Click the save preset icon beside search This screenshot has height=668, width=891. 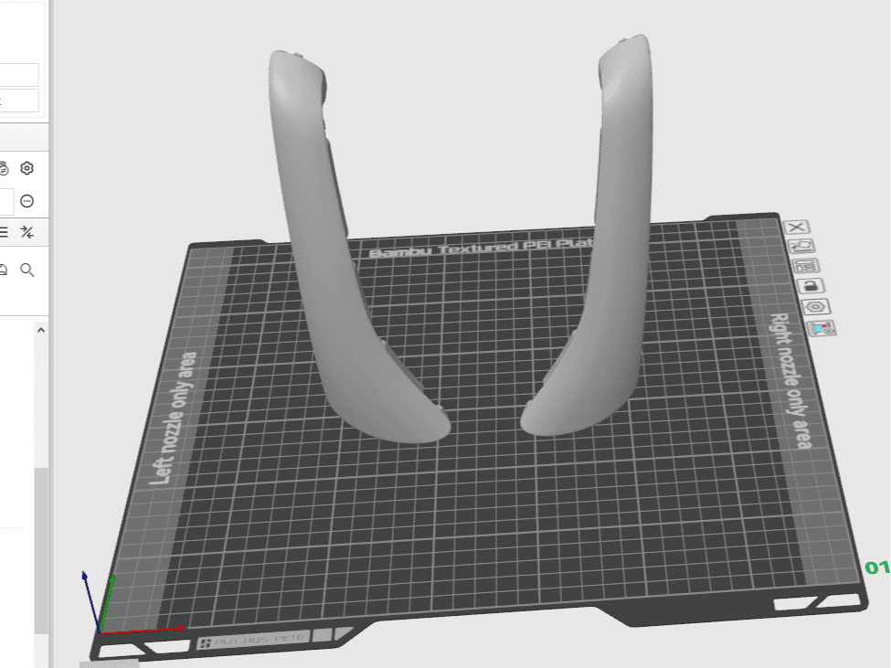coord(3,270)
